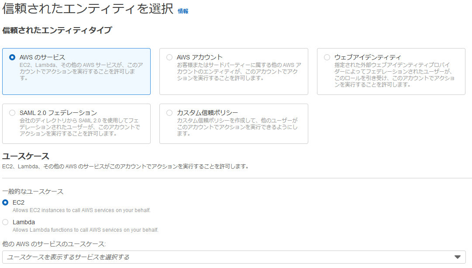This screenshot has width=472, height=268.
Task: Click the 一般的なユースケース label
Action: 33,191
